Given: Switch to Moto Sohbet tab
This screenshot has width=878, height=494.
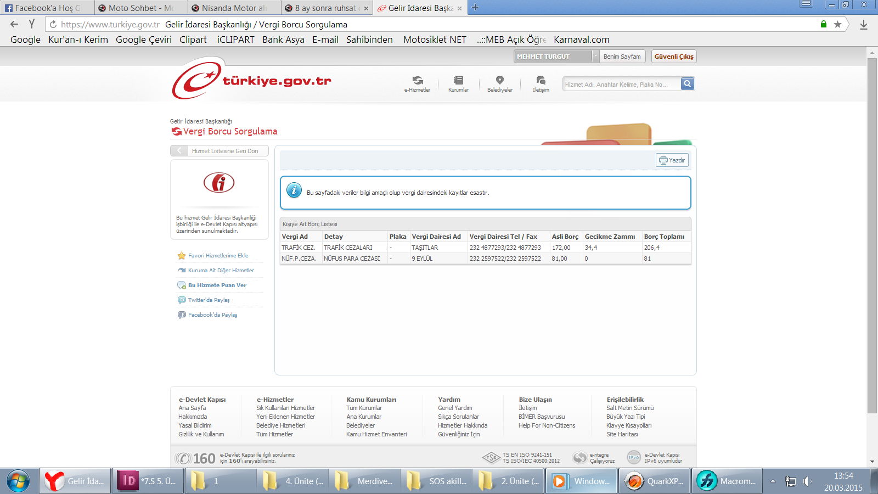Looking at the screenshot, I should click(140, 8).
